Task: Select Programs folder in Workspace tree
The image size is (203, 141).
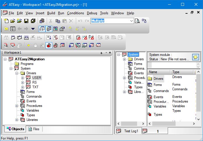Action: pyautogui.click(x=24, y=64)
